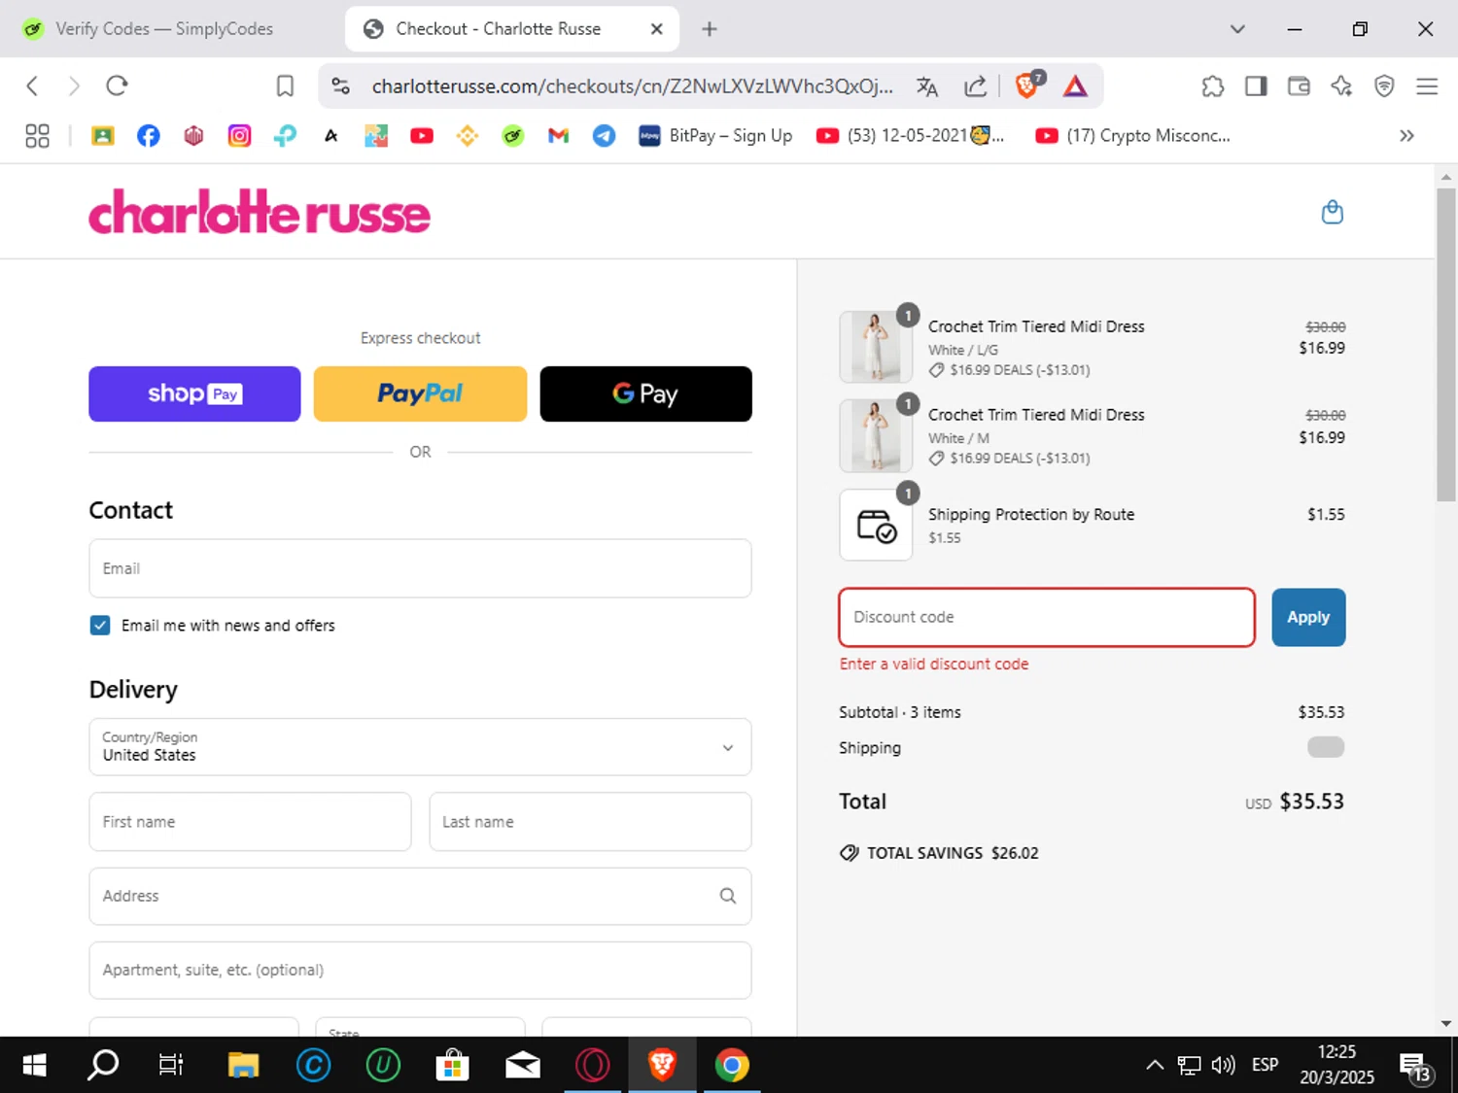1458x1093 pixels.
Task: Click the Discount code field
Action: click(x=1047, y=617)
